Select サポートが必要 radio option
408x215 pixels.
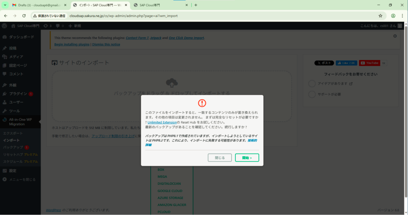coord(312,94)
